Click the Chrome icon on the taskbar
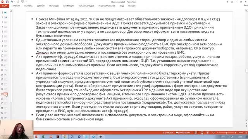 tap(65, 137)
